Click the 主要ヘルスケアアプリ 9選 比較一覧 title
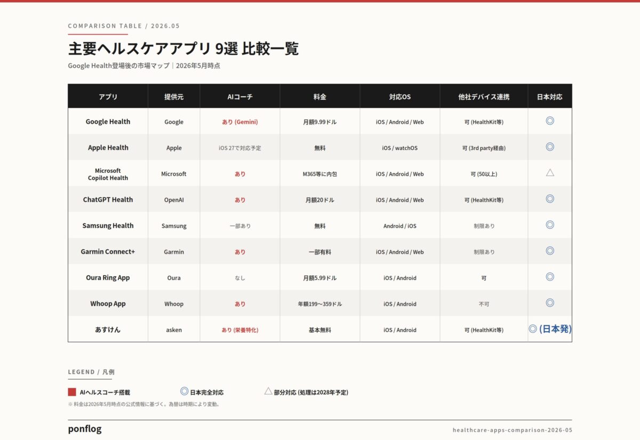 [183, 49]
